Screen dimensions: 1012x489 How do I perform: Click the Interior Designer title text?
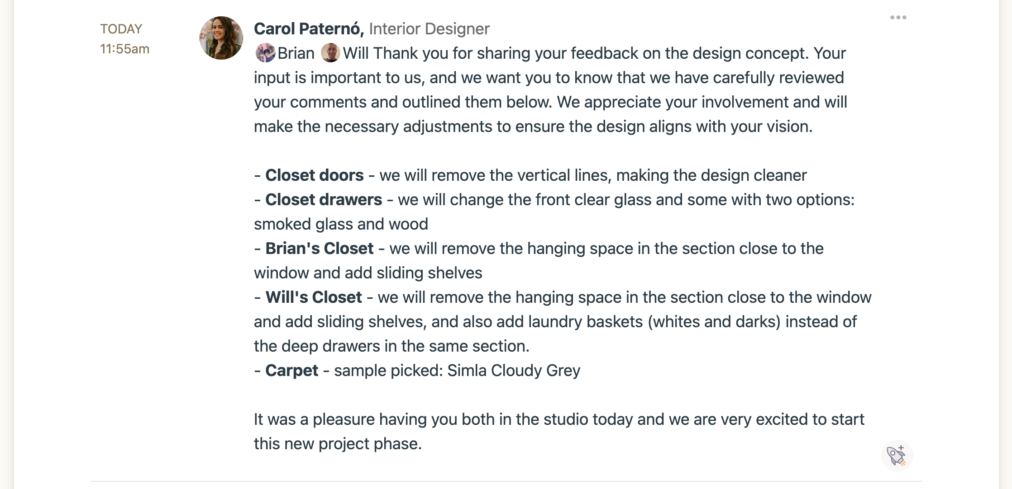(x=429, y=29)
